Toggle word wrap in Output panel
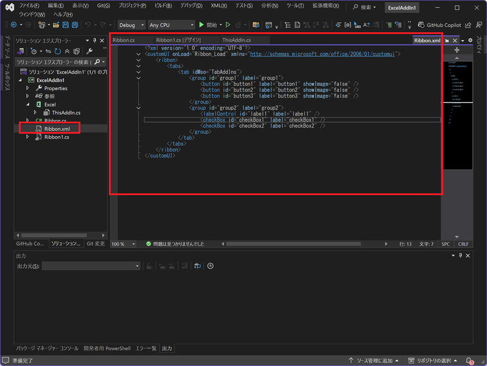 [x=197, y=266]
